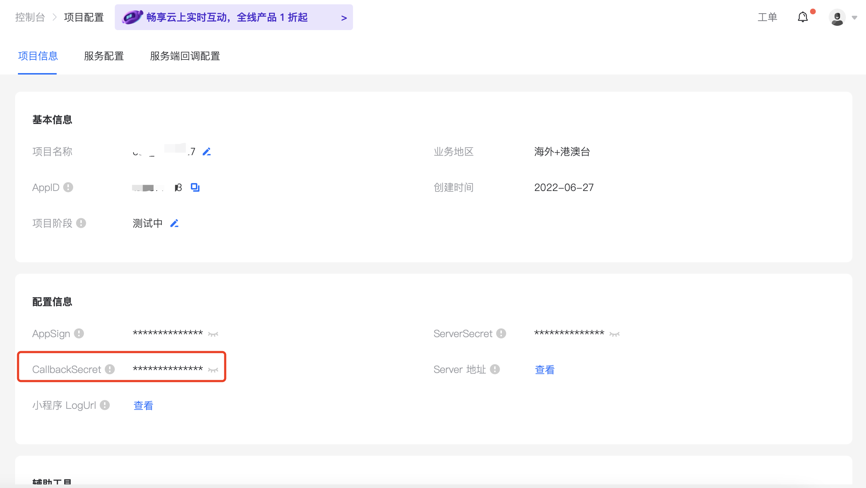Viewport: 866px width, 488px height.
Task: Switch to the 服务配置 tab
Action: click(104, 56)
